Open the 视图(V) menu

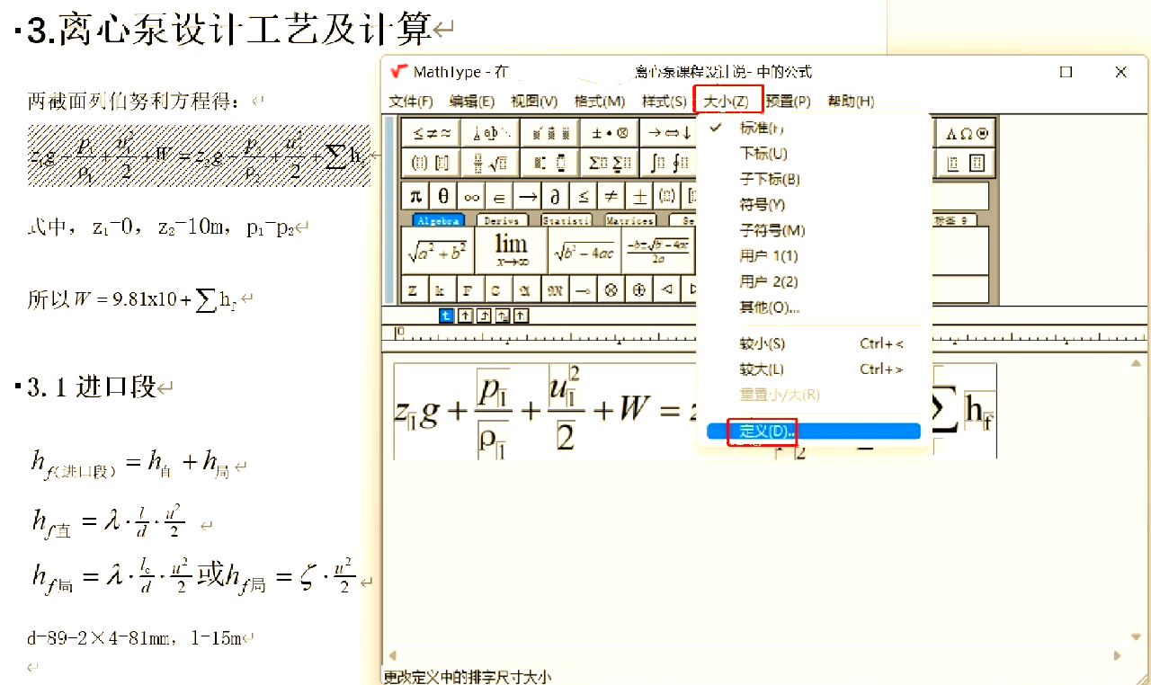click(534, 102)
